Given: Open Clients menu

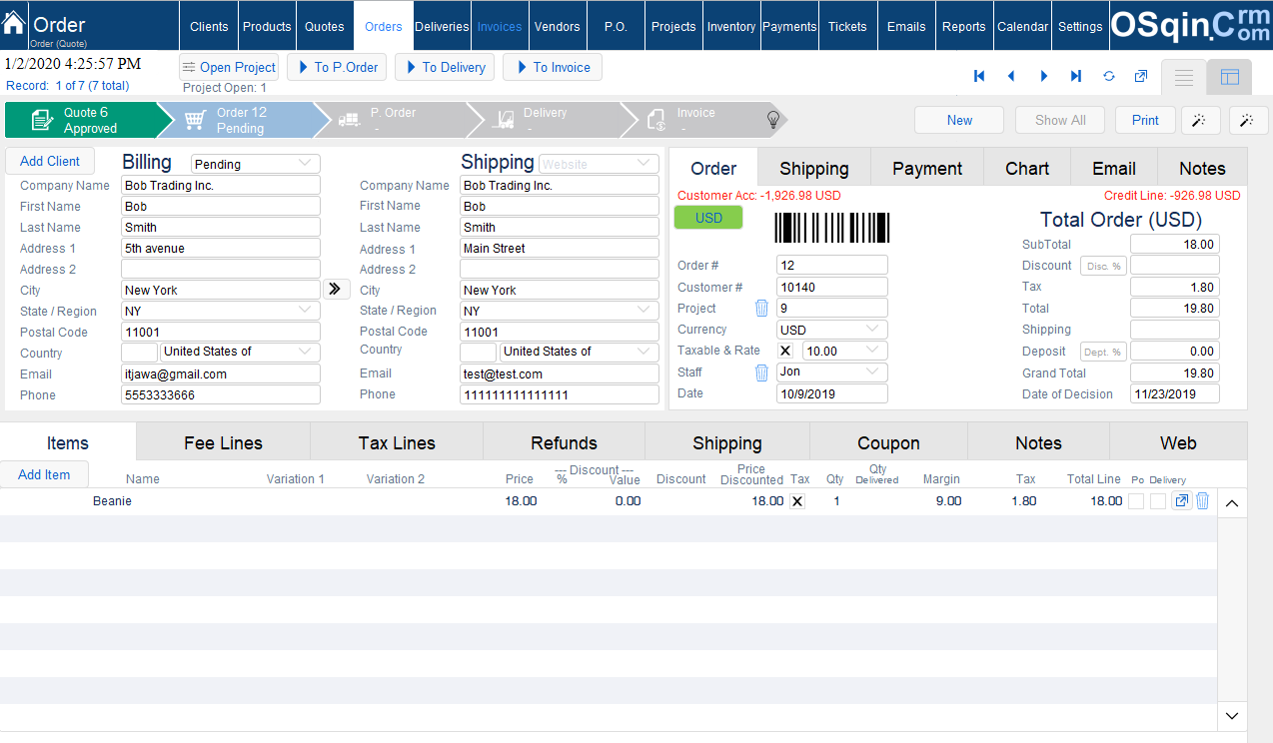Looking at the screenshot, I should 209,26.
